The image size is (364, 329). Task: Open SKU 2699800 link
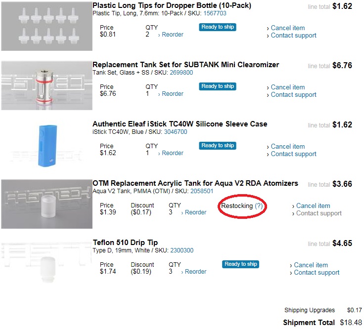[x=181, y=73]
